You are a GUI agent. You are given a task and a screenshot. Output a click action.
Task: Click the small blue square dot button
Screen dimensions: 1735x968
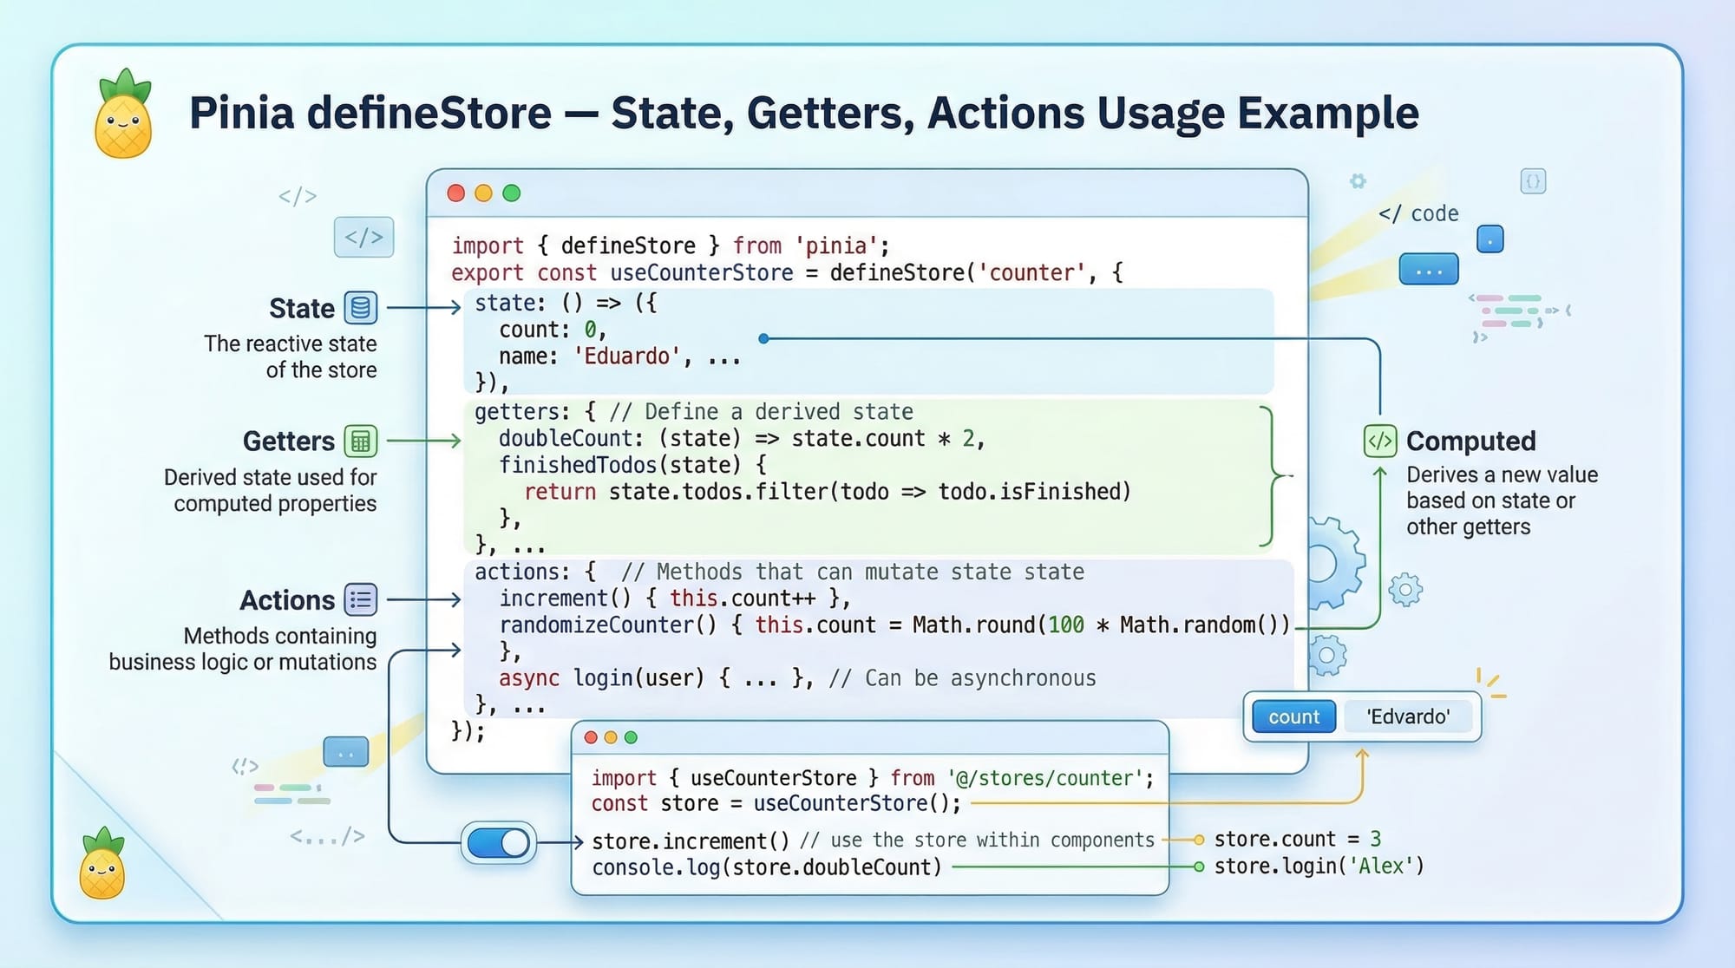click(1489, 239)
